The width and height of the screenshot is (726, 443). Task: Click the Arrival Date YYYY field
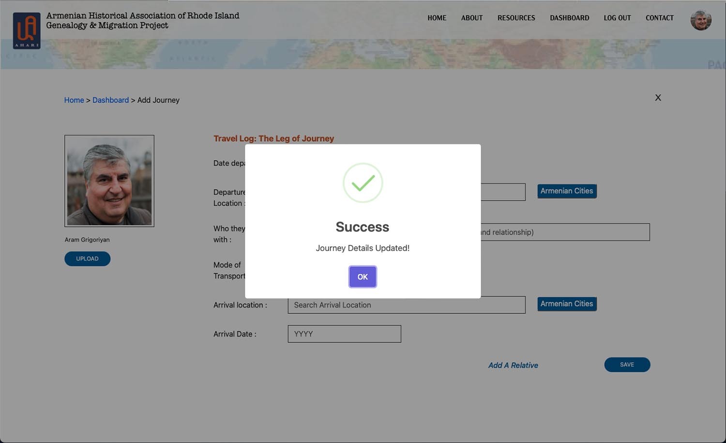coord(344,334)
